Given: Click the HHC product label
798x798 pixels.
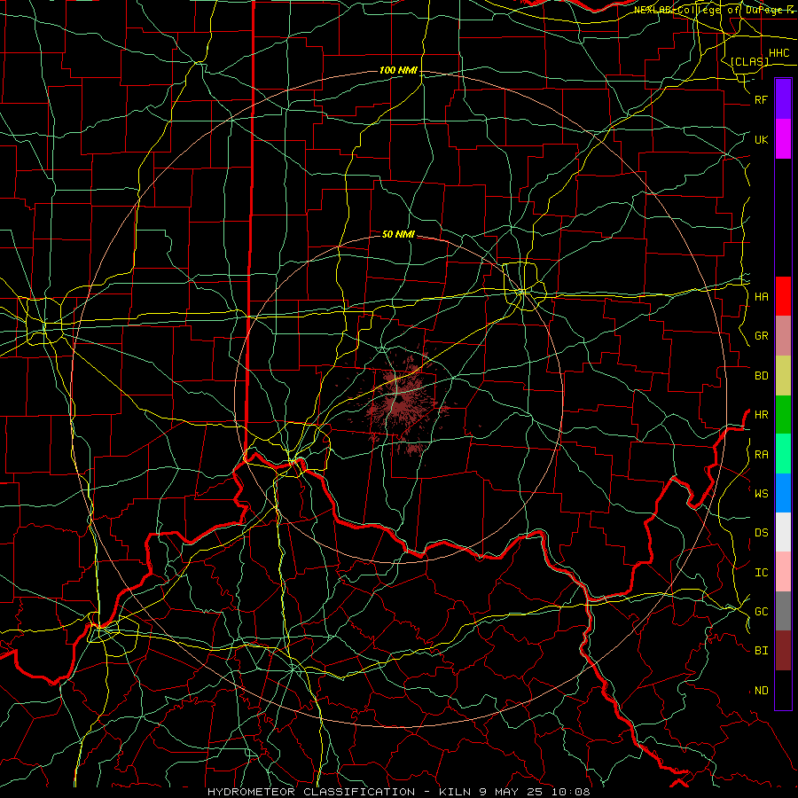Looking at the screenshot, I should (x=778, y=53).
